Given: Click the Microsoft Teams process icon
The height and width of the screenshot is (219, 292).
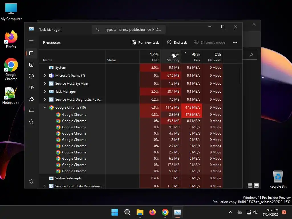Looking at the screenshot, I should [x=51, y=75].
